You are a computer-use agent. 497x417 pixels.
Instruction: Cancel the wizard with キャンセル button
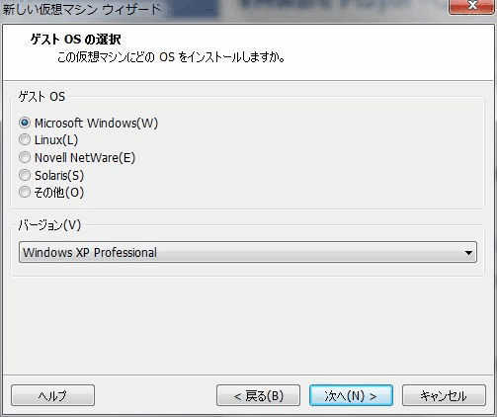pos(444,395)
